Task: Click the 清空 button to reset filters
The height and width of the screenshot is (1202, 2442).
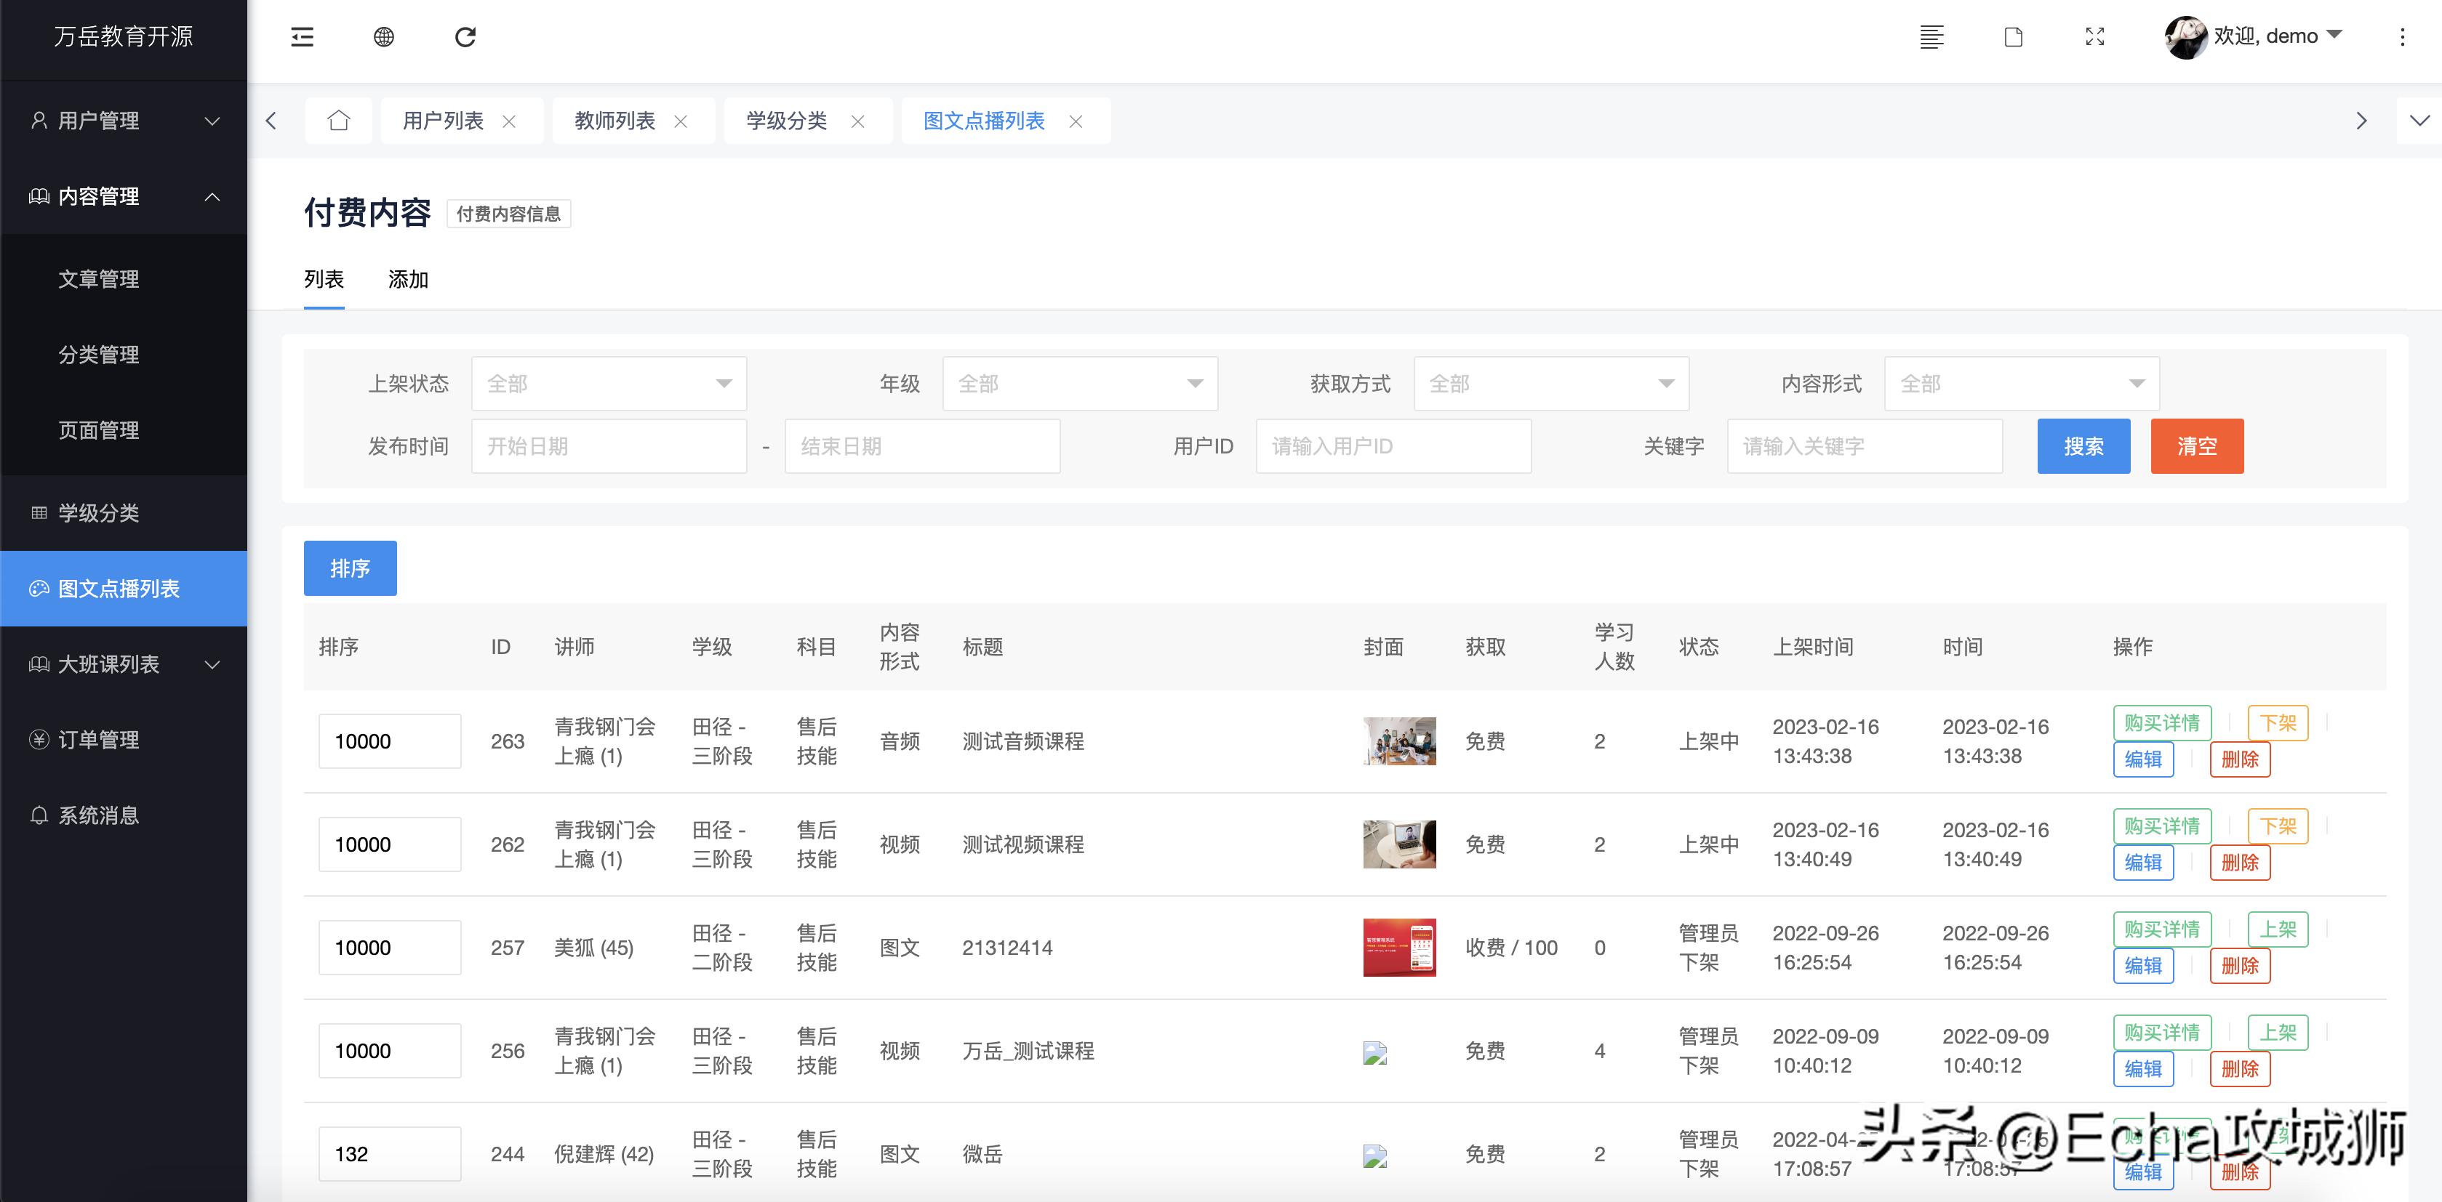Action: 2196,445
